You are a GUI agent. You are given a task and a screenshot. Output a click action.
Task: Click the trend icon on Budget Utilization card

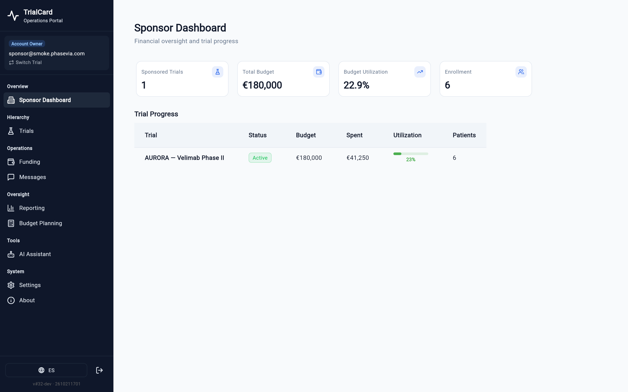coord(420,72)
